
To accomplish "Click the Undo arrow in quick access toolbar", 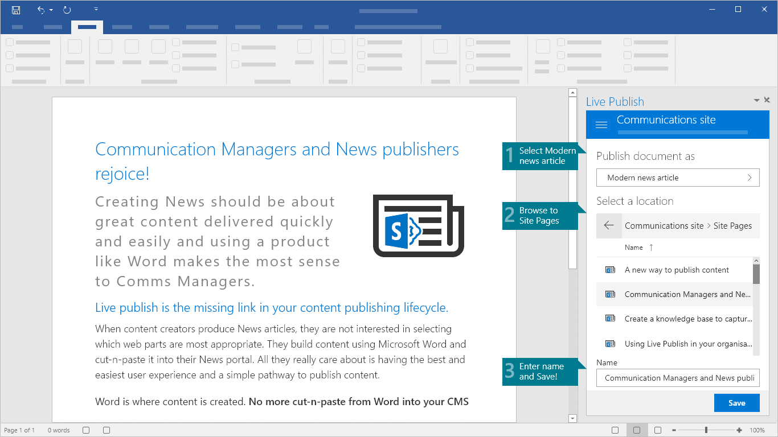I will (40, 10).
